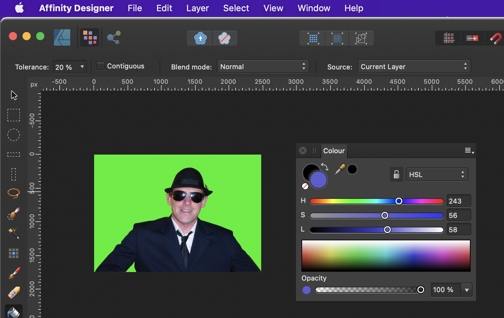Screen dimensions: 504x318
Task: Select the Paint Brush tool
Action: pyautogui.click(x=14, y=273)
